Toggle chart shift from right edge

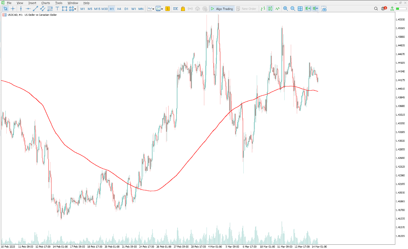(x=315, y=9)
